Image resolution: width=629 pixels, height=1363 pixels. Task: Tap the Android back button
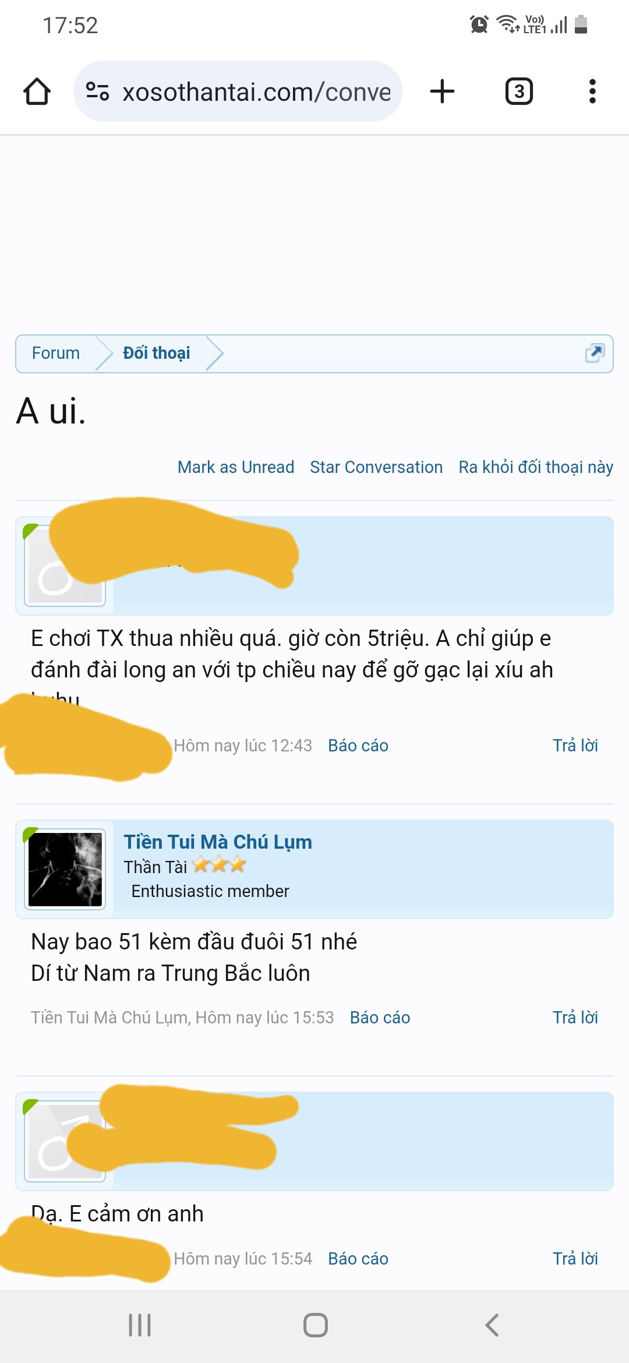pyautogui.click(x=492, y=1325)
